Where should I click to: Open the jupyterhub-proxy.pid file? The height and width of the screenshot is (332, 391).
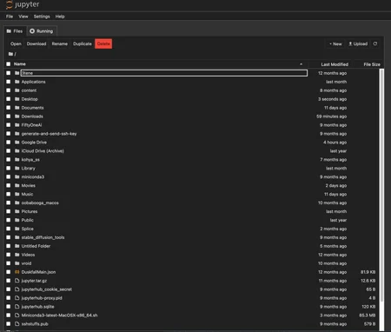42,298
